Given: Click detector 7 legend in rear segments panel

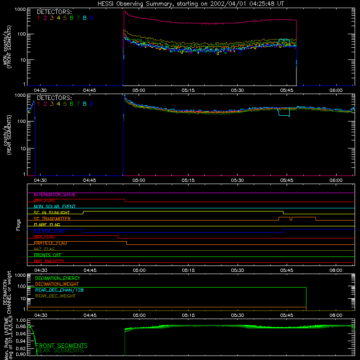Looking at the screenshot, I should tap(78, 104).
